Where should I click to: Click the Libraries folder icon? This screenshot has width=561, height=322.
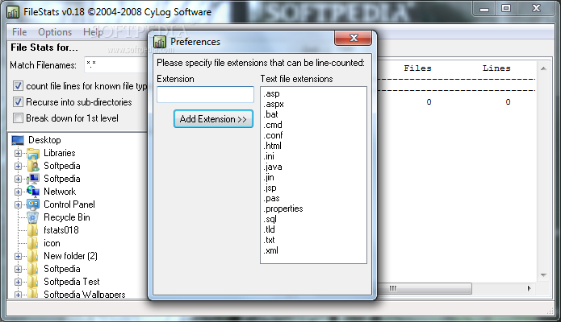pos(33,153)
